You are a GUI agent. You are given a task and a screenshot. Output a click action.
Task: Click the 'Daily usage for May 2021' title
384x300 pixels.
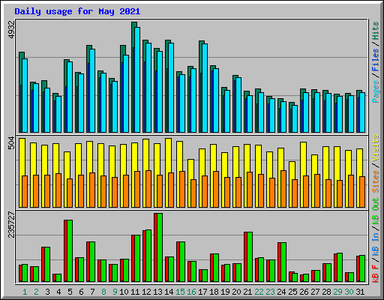pos(77,11)
